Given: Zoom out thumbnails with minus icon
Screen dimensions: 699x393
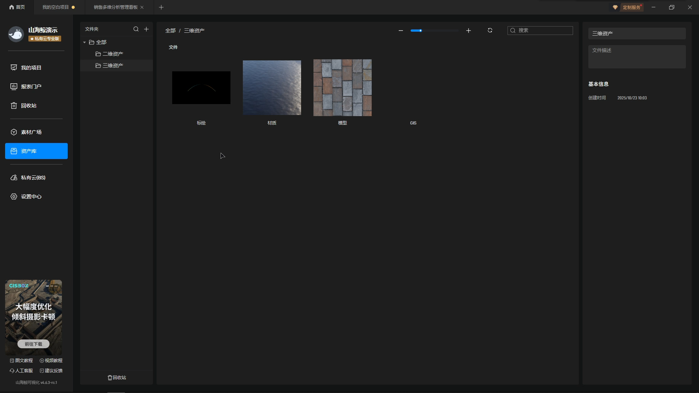Looking at the screenshot, I should pos(401,31).
